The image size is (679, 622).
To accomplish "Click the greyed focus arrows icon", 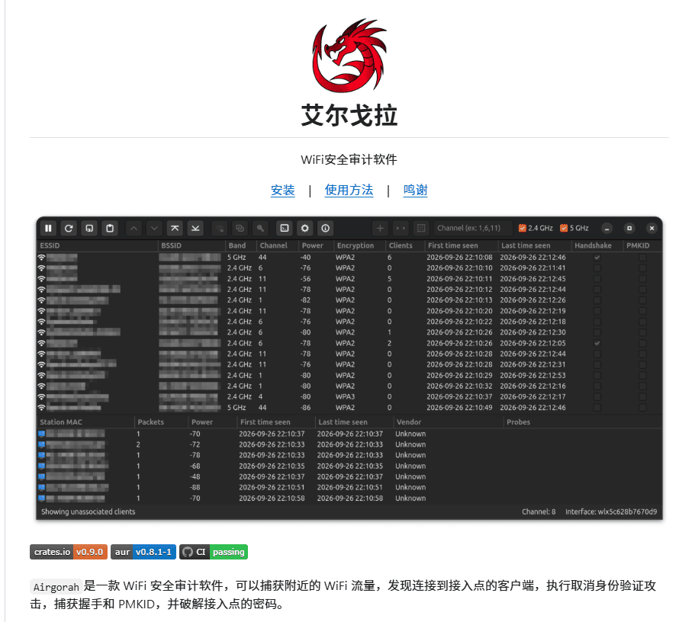I will pos(401,228).
